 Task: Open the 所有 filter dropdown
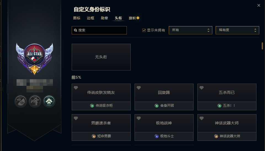click(190, 30)
